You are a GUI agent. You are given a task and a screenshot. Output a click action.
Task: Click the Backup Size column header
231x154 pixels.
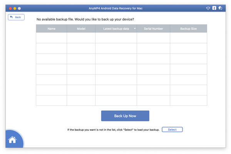click(x=188, y=28)
